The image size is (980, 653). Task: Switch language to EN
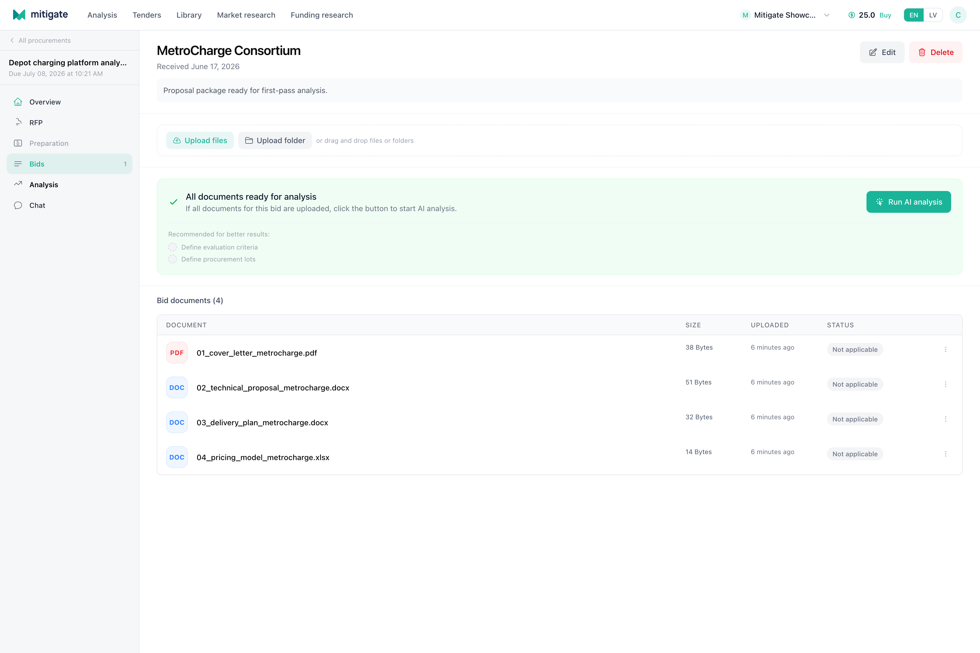point(913,15)
